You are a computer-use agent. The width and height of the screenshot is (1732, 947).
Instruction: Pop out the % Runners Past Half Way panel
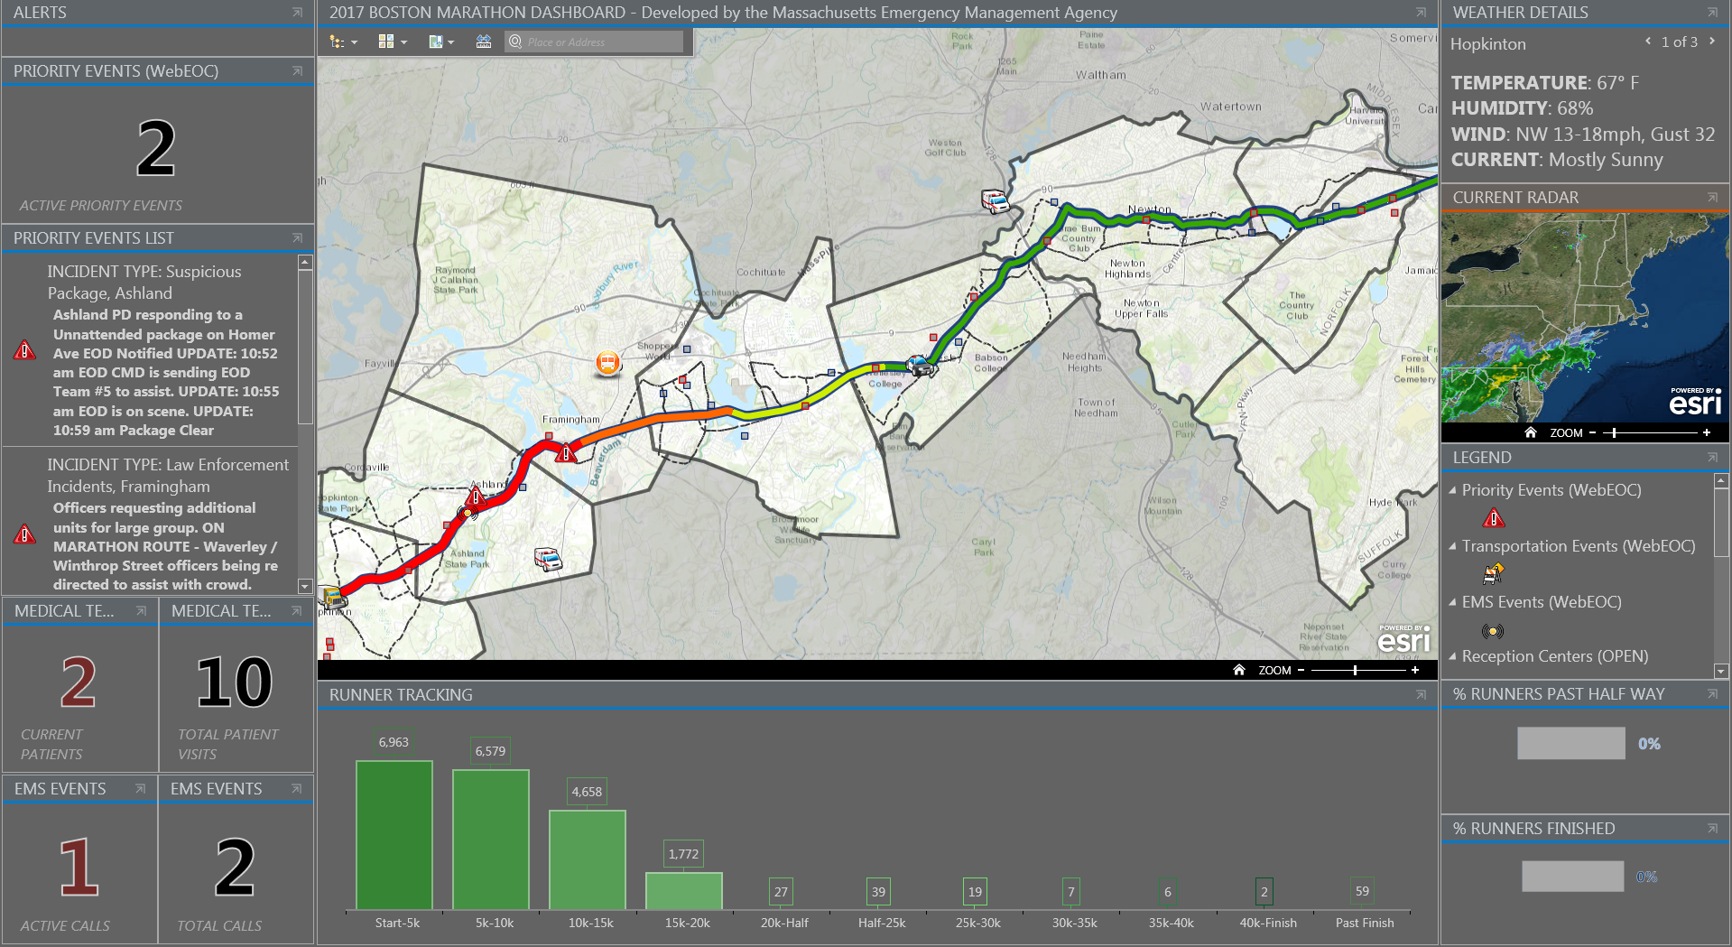pos(1712,693)
